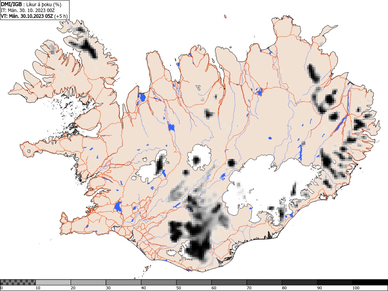
Task: Click the legend label '50'
Action: click(x=178, y=288)
